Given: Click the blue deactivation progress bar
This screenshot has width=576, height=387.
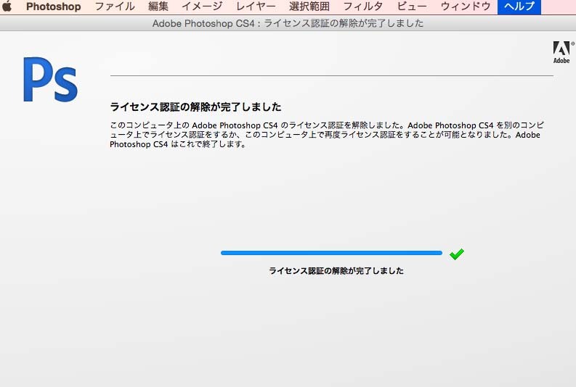Looking at the screenshot, I should click(x=331, y=253).
